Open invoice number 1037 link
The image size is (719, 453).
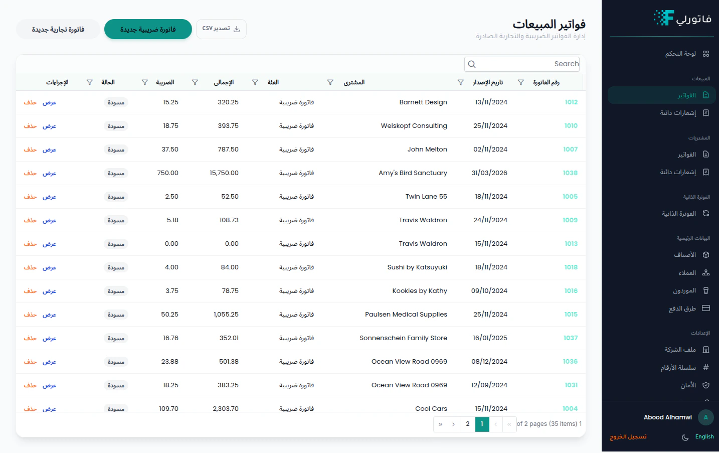tap(571, 338)
